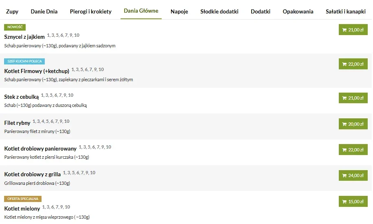Open the Napoje category tab
This screenshot has width=373, height=224.
click(179, 11)
